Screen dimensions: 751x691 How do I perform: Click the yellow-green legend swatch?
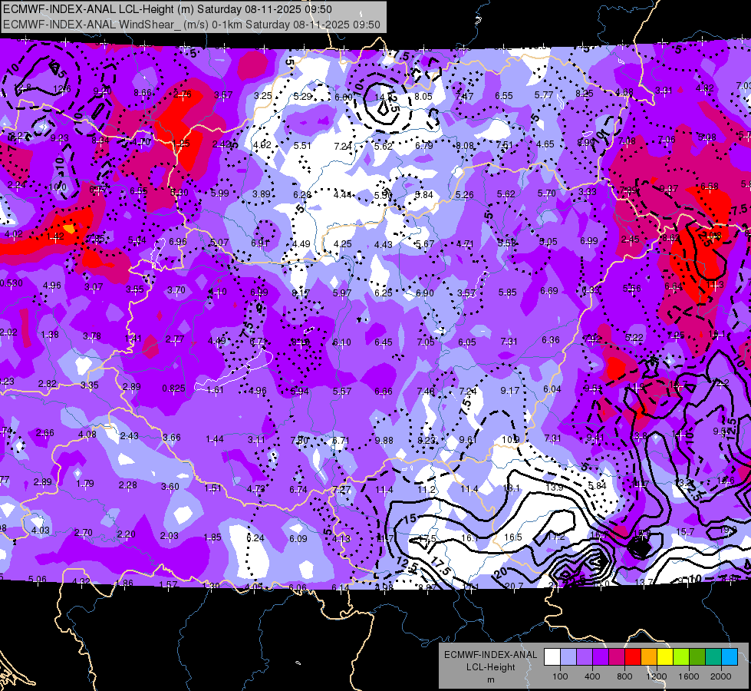681,657
